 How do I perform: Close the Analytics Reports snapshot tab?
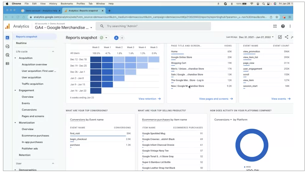tap(102, 11)
